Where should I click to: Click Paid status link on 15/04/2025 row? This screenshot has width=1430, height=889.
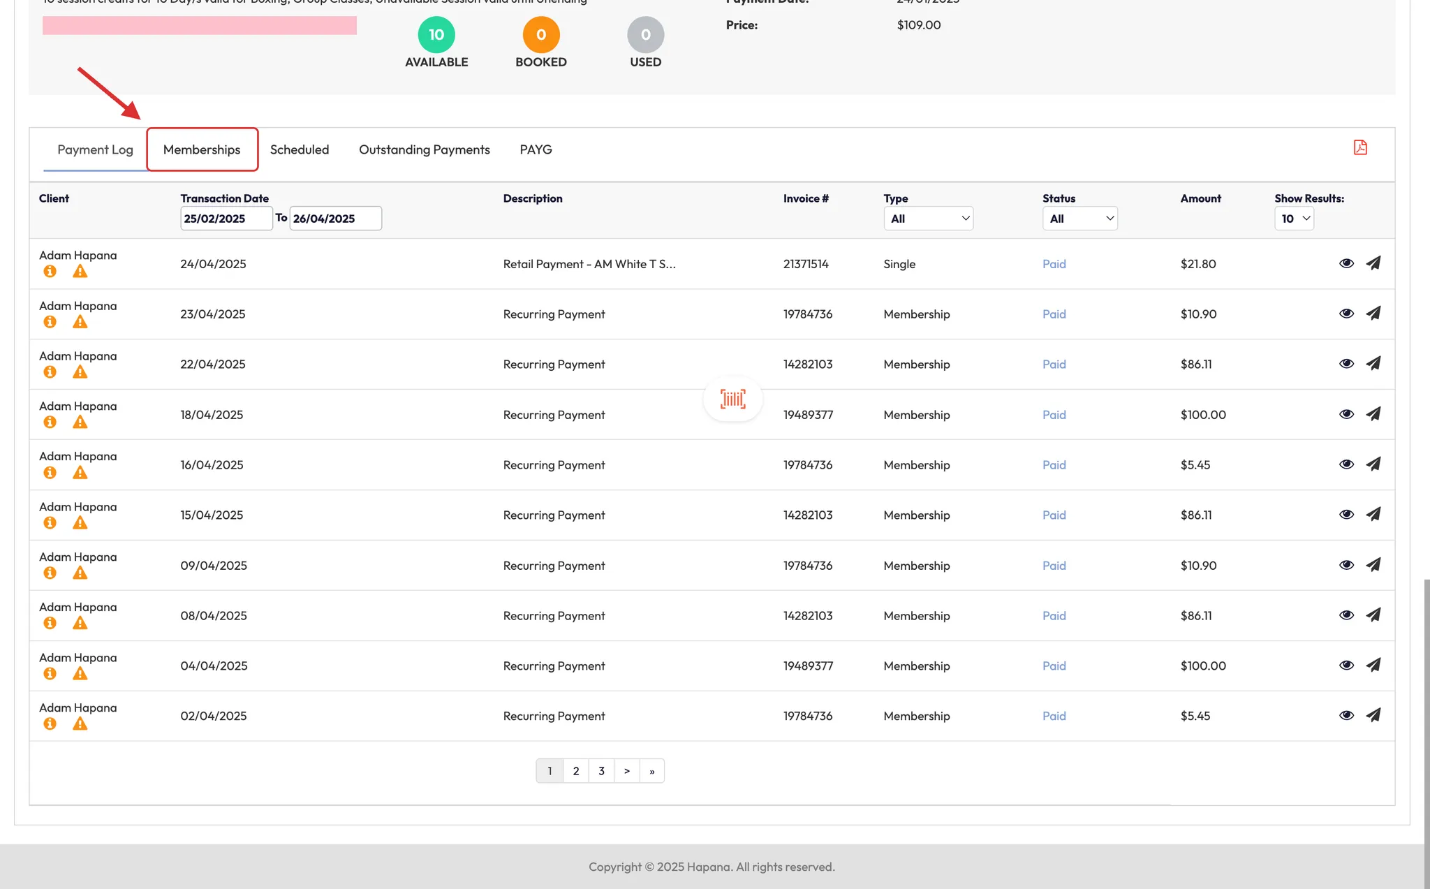(1054, 515)
